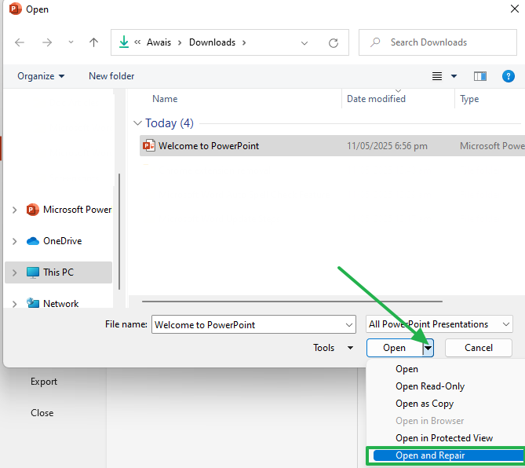The width and height of the screenshot is (525, 468).
Task: Open the Tools dropdown menu
Action: (333, 348)
